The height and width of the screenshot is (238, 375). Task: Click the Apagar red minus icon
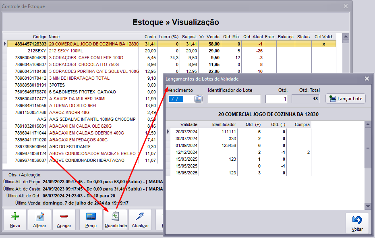pos(64,217)
